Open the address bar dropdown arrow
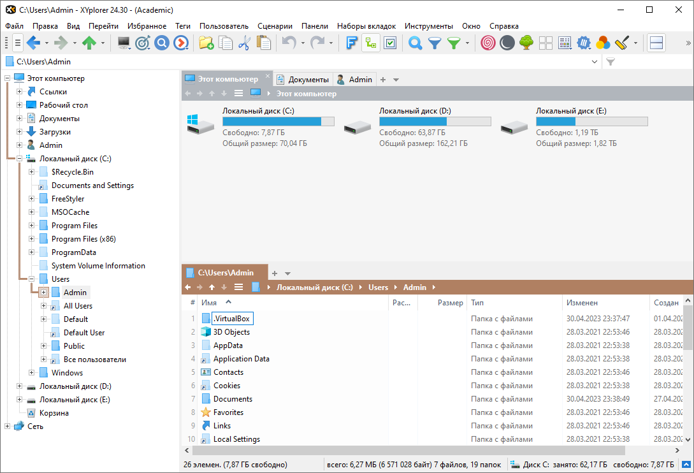 pos(595,62)
